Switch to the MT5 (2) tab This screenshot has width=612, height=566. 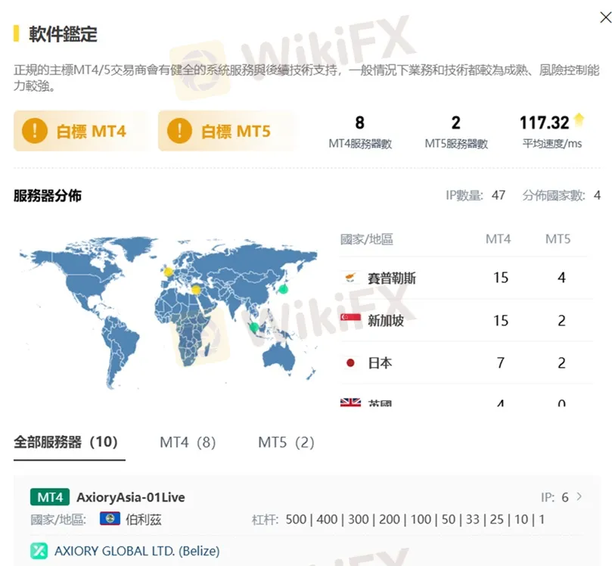[286, 442]
